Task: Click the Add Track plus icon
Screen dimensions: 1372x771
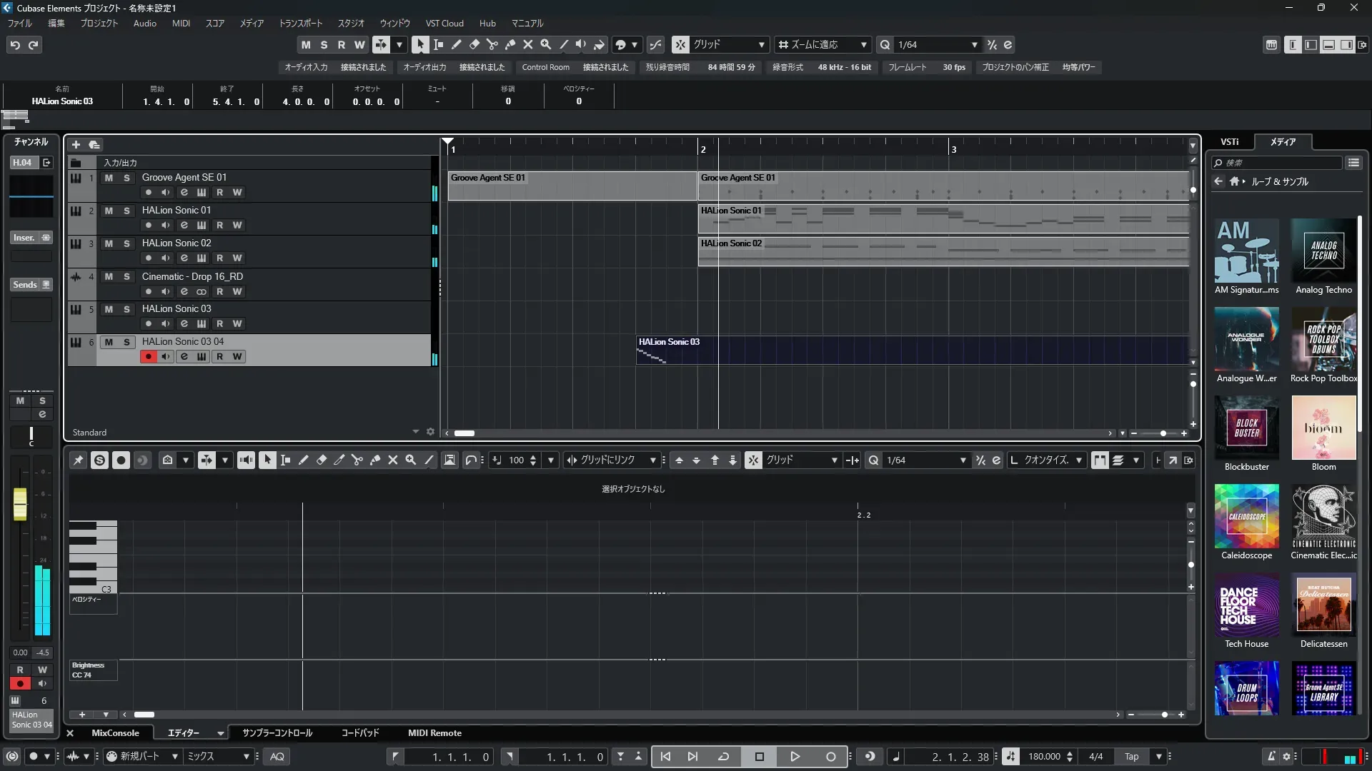Action: click(x=76, y=144)
